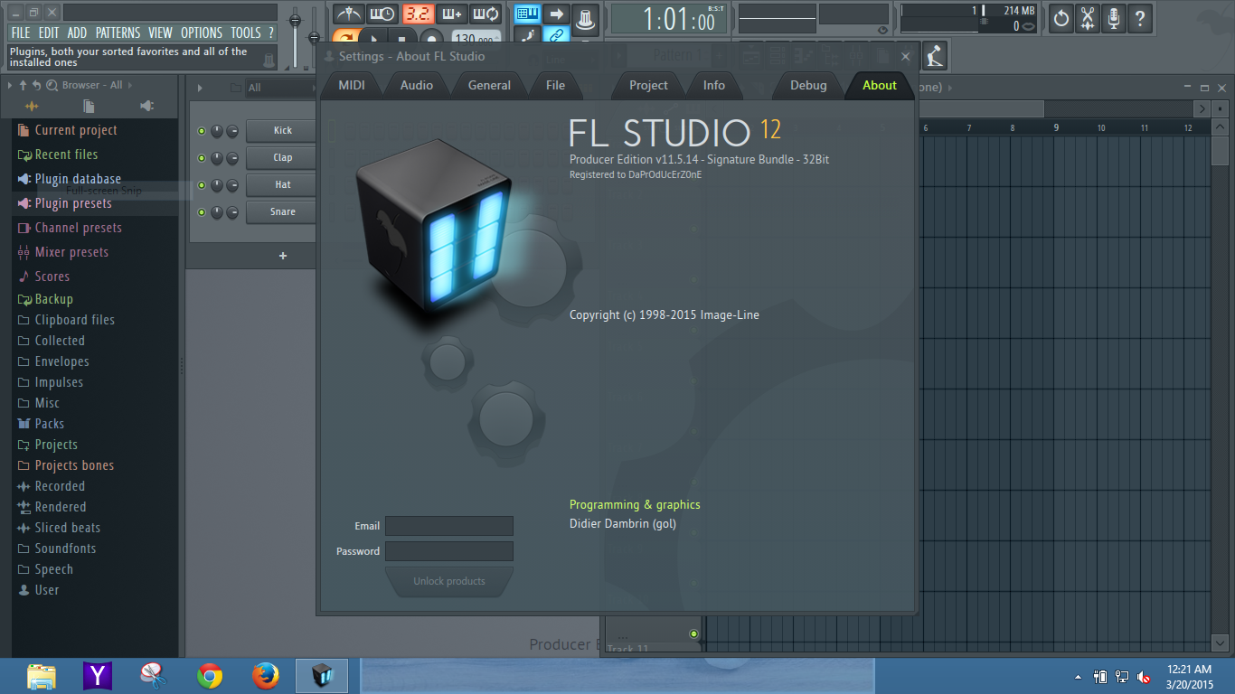This screenshot has height=694, width=1235.
Task: Click the Password input field
Action: (449, 551)
